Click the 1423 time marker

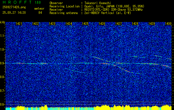(52, 23)
